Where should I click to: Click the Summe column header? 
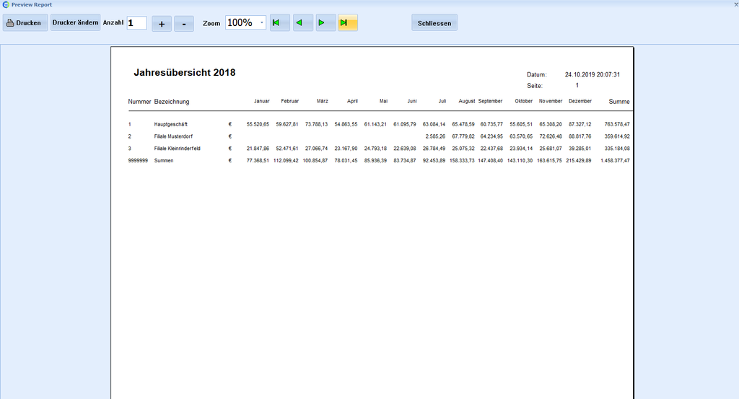point(618,101)
